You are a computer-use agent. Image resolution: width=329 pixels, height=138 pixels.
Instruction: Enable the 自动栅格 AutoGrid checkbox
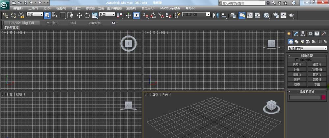(x=297, y=60)
